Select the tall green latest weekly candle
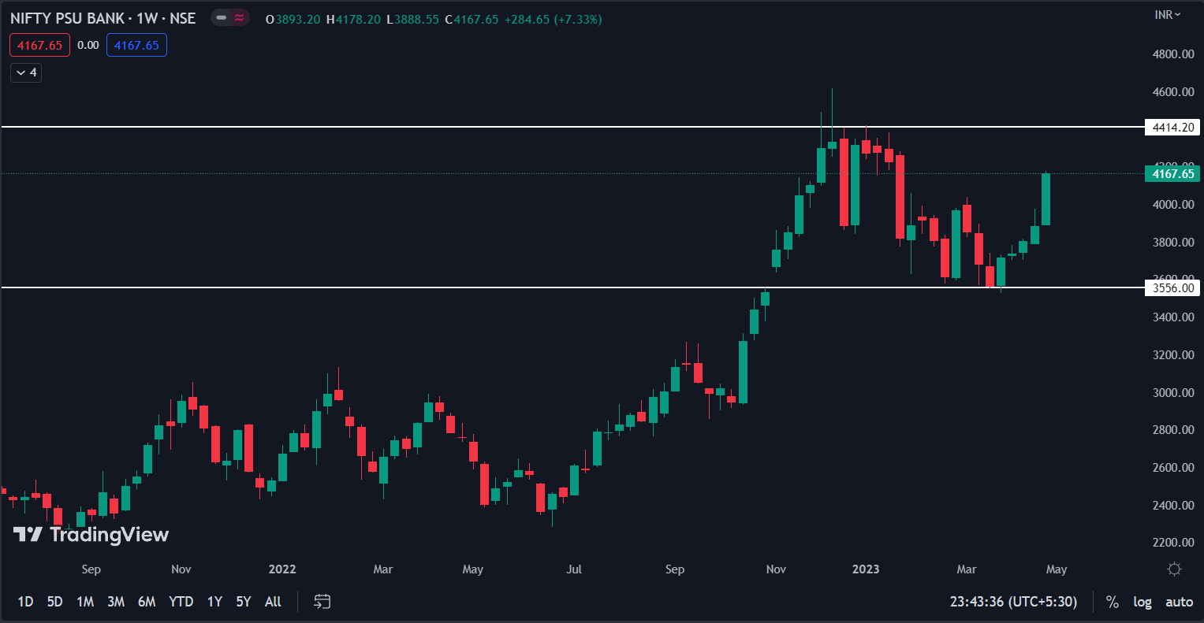The height and width of the screenshot is (623, 1204). 1046,199
